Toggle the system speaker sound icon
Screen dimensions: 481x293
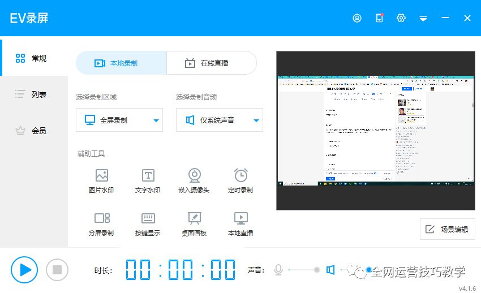click(x=330, y=270)
